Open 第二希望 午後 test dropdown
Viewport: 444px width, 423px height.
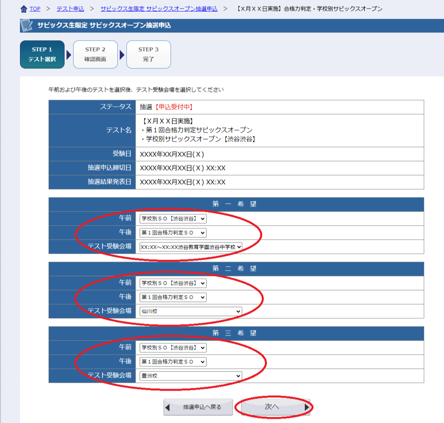tap(173, 297)
